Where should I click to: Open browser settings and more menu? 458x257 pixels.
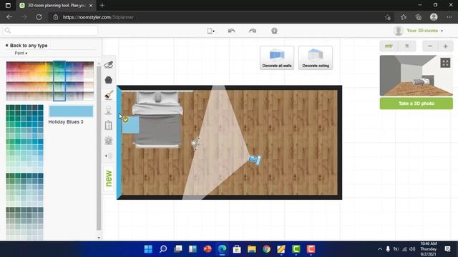tap(449, 17)
